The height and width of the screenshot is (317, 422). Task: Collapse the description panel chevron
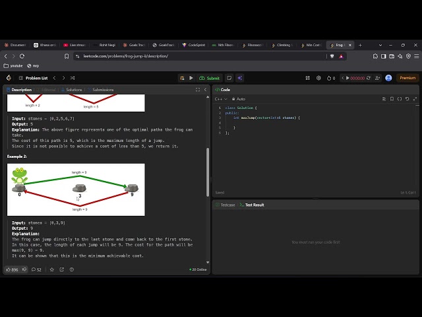point(205,90)
